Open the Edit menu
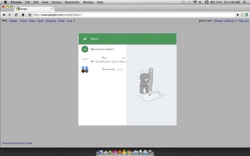 tap(36, 2)
